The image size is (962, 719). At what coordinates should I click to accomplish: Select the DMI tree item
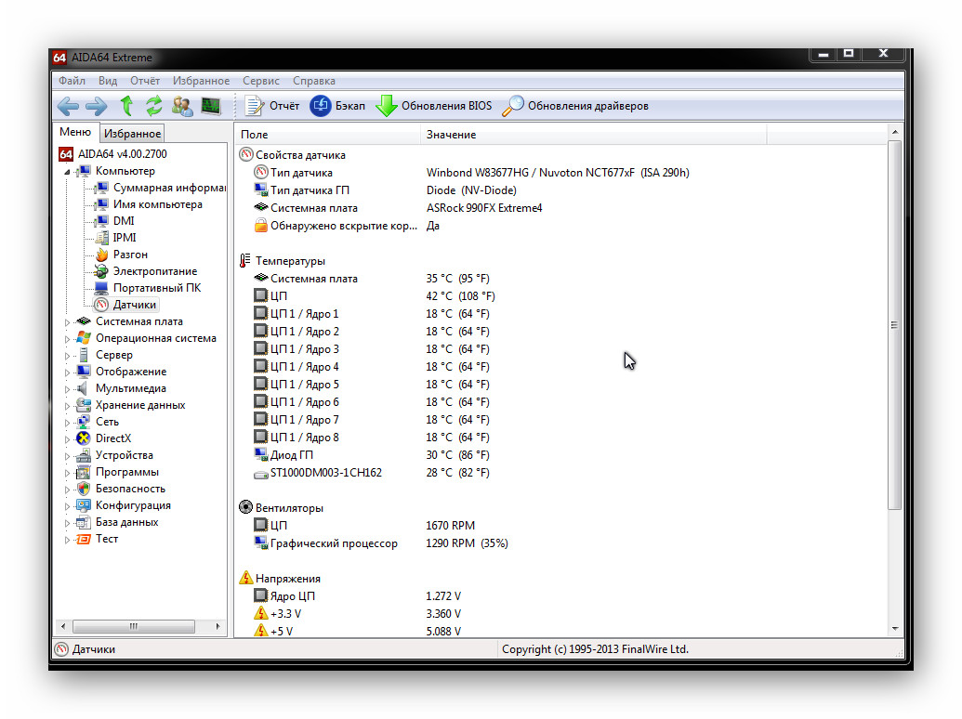[114, 221]
